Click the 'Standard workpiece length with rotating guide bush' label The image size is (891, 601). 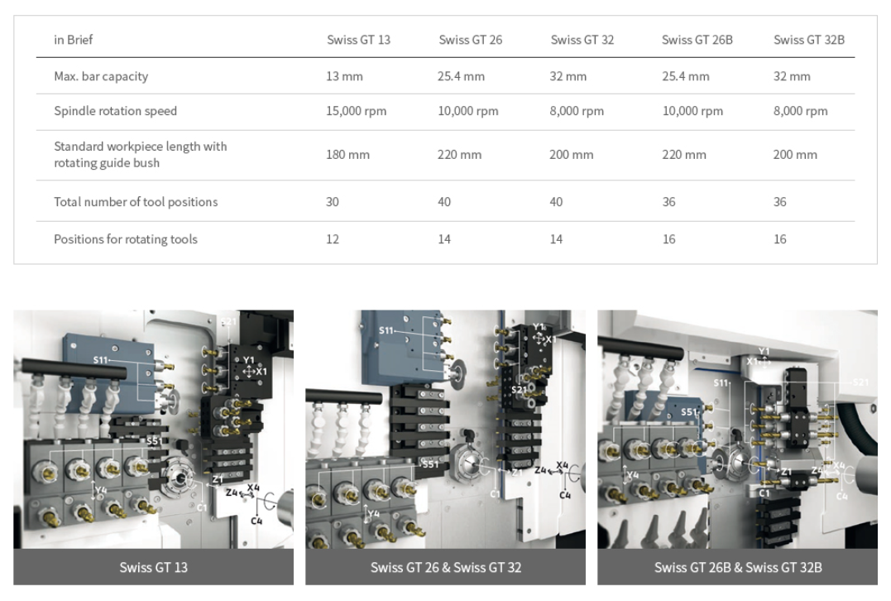click(x=141, y=155)
